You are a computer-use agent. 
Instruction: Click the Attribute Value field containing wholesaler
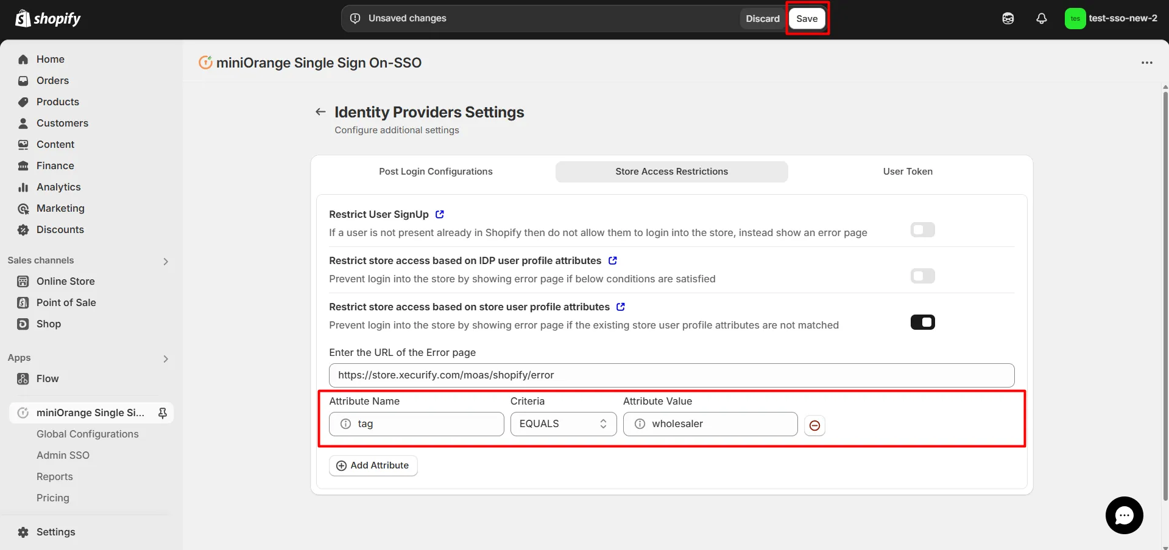point(710,424)
